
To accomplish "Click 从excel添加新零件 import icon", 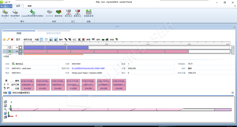I will click(32, 12).
